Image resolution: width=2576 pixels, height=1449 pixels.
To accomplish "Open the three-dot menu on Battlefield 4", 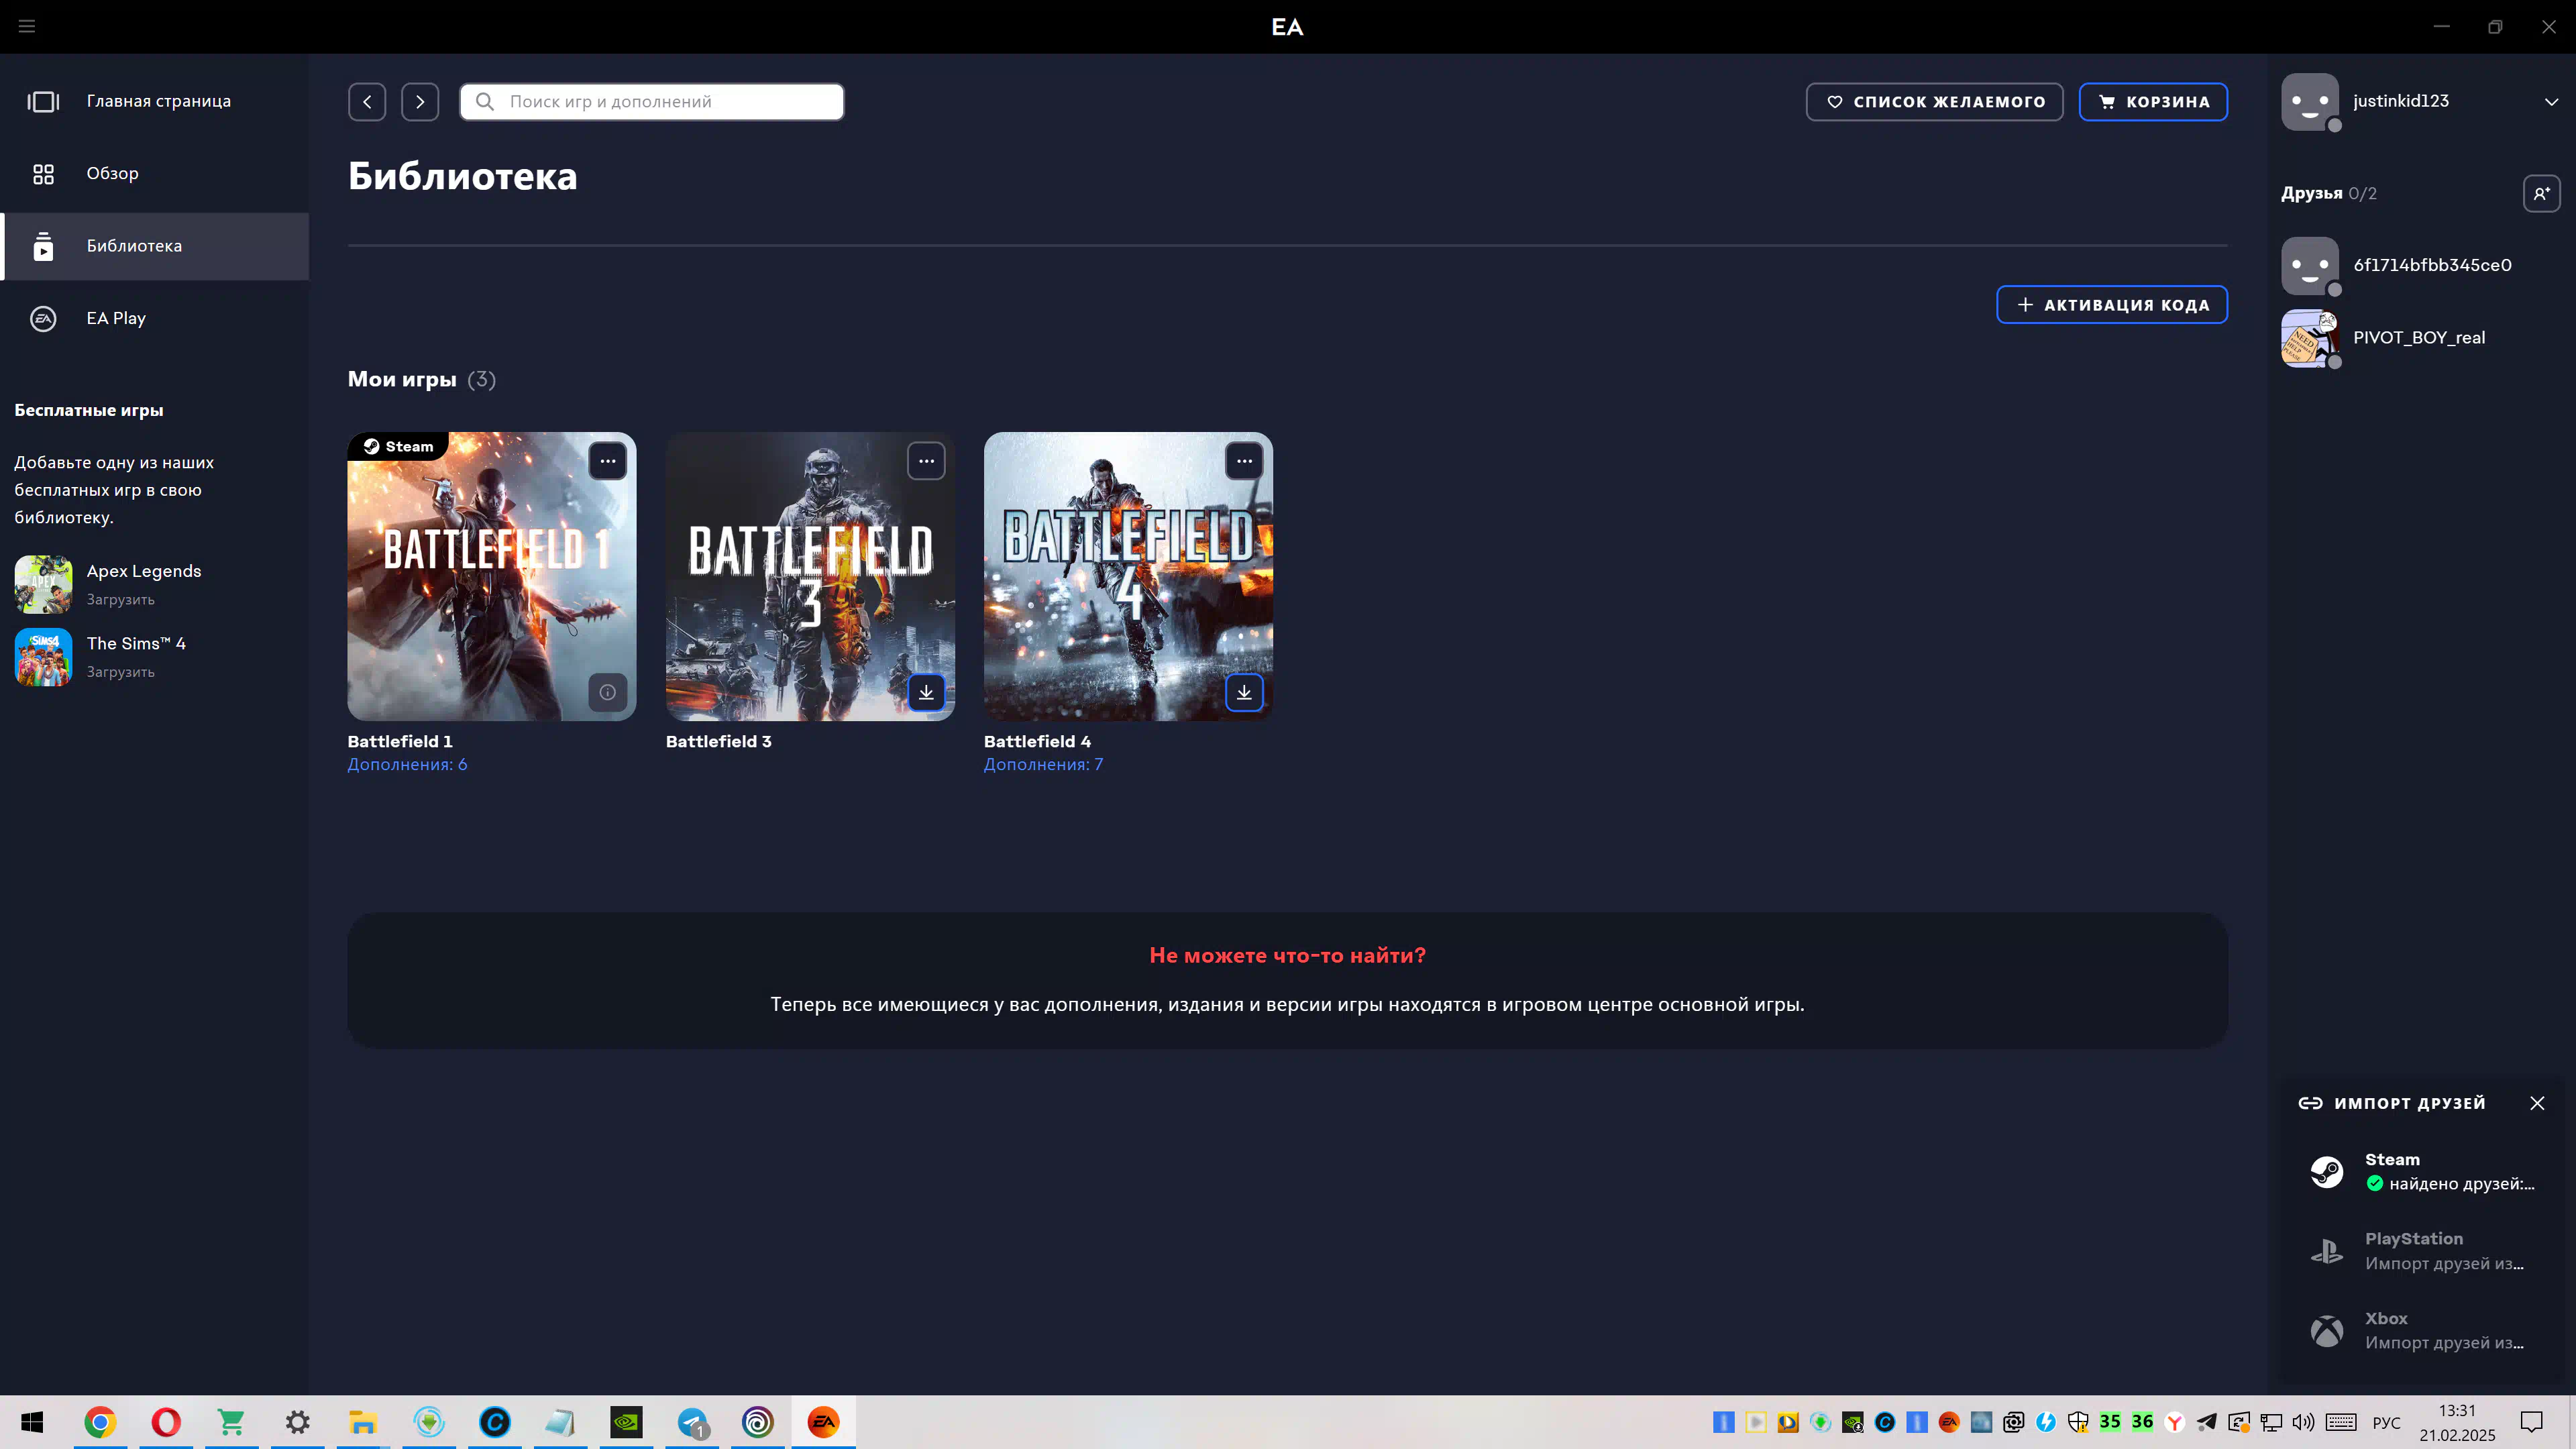I will pos(1244,461).
